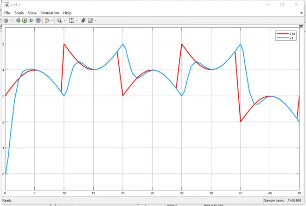
Task: Click the Step Forward toolbar icon
Action: [31, 20]
